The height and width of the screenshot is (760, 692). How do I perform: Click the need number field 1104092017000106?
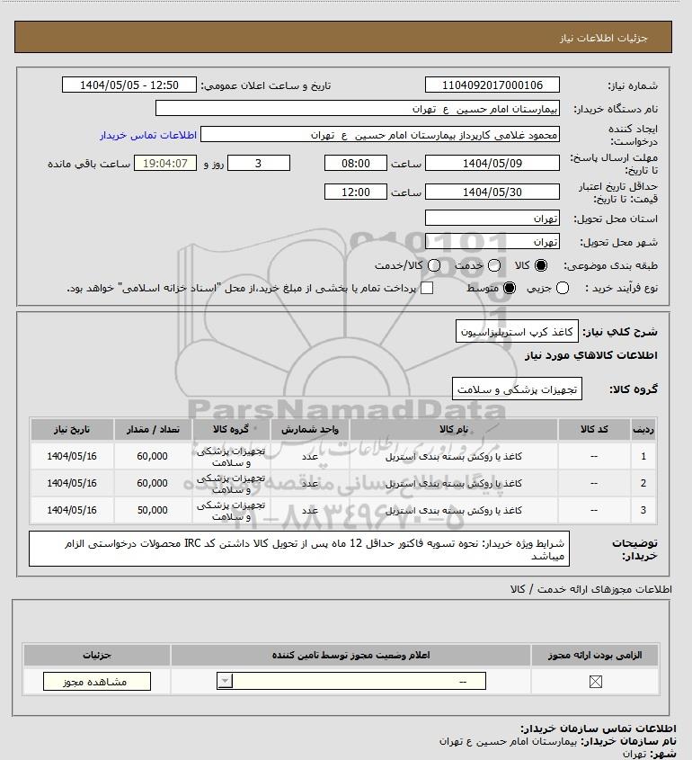tap(492, 85)
